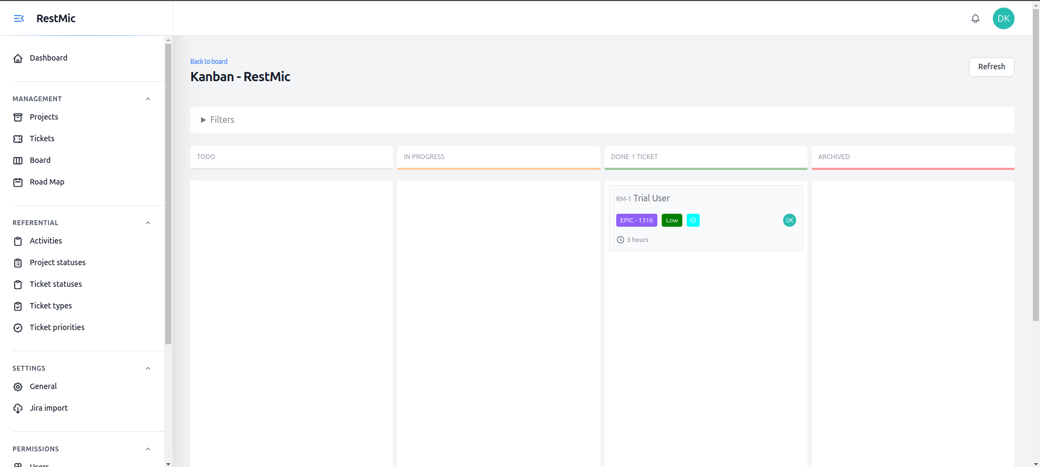Open General settings

point(43,386)
